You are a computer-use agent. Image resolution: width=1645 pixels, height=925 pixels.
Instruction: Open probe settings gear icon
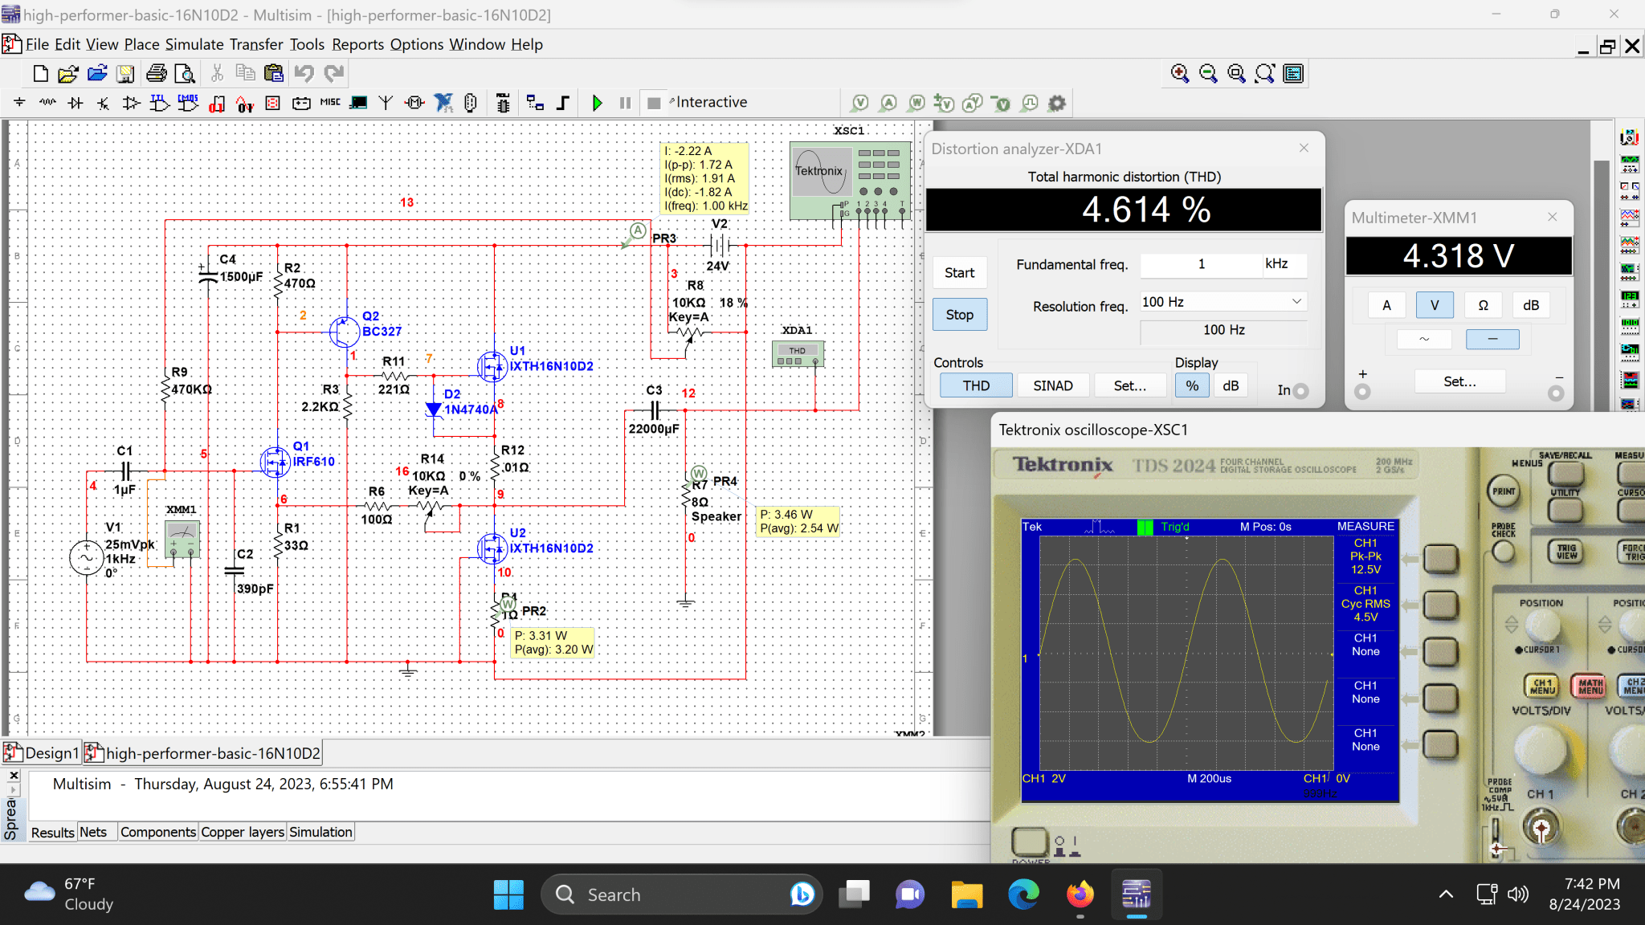tap(1058, 103)
